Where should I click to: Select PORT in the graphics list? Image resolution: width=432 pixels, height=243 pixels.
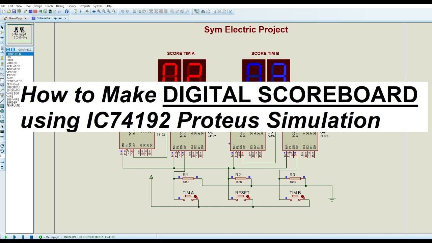[20, 60]
